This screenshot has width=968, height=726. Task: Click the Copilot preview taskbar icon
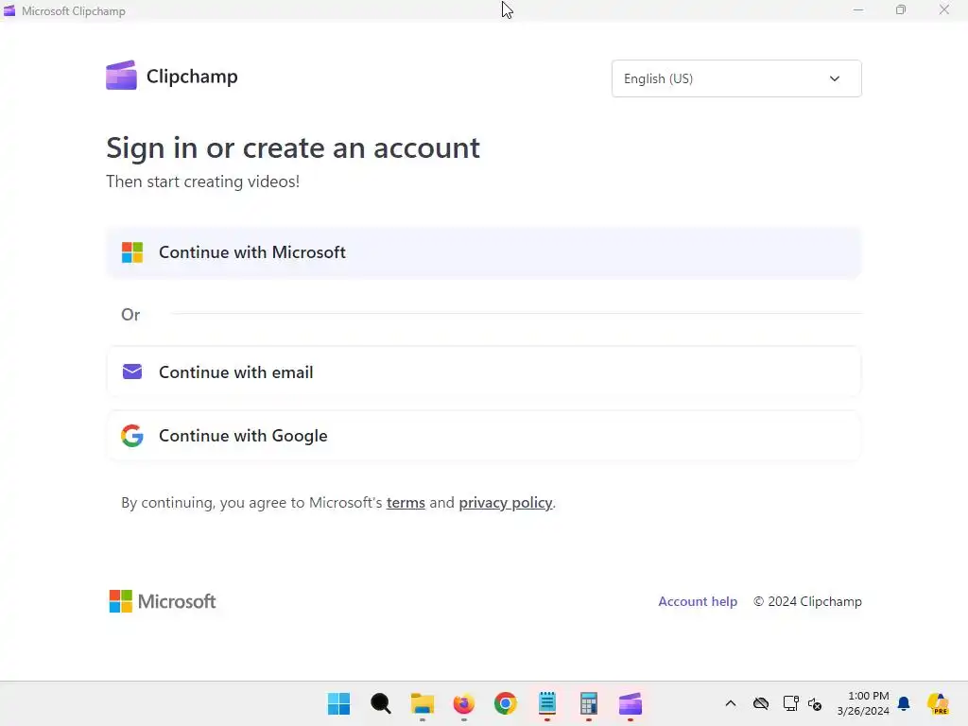click(938, 703)
